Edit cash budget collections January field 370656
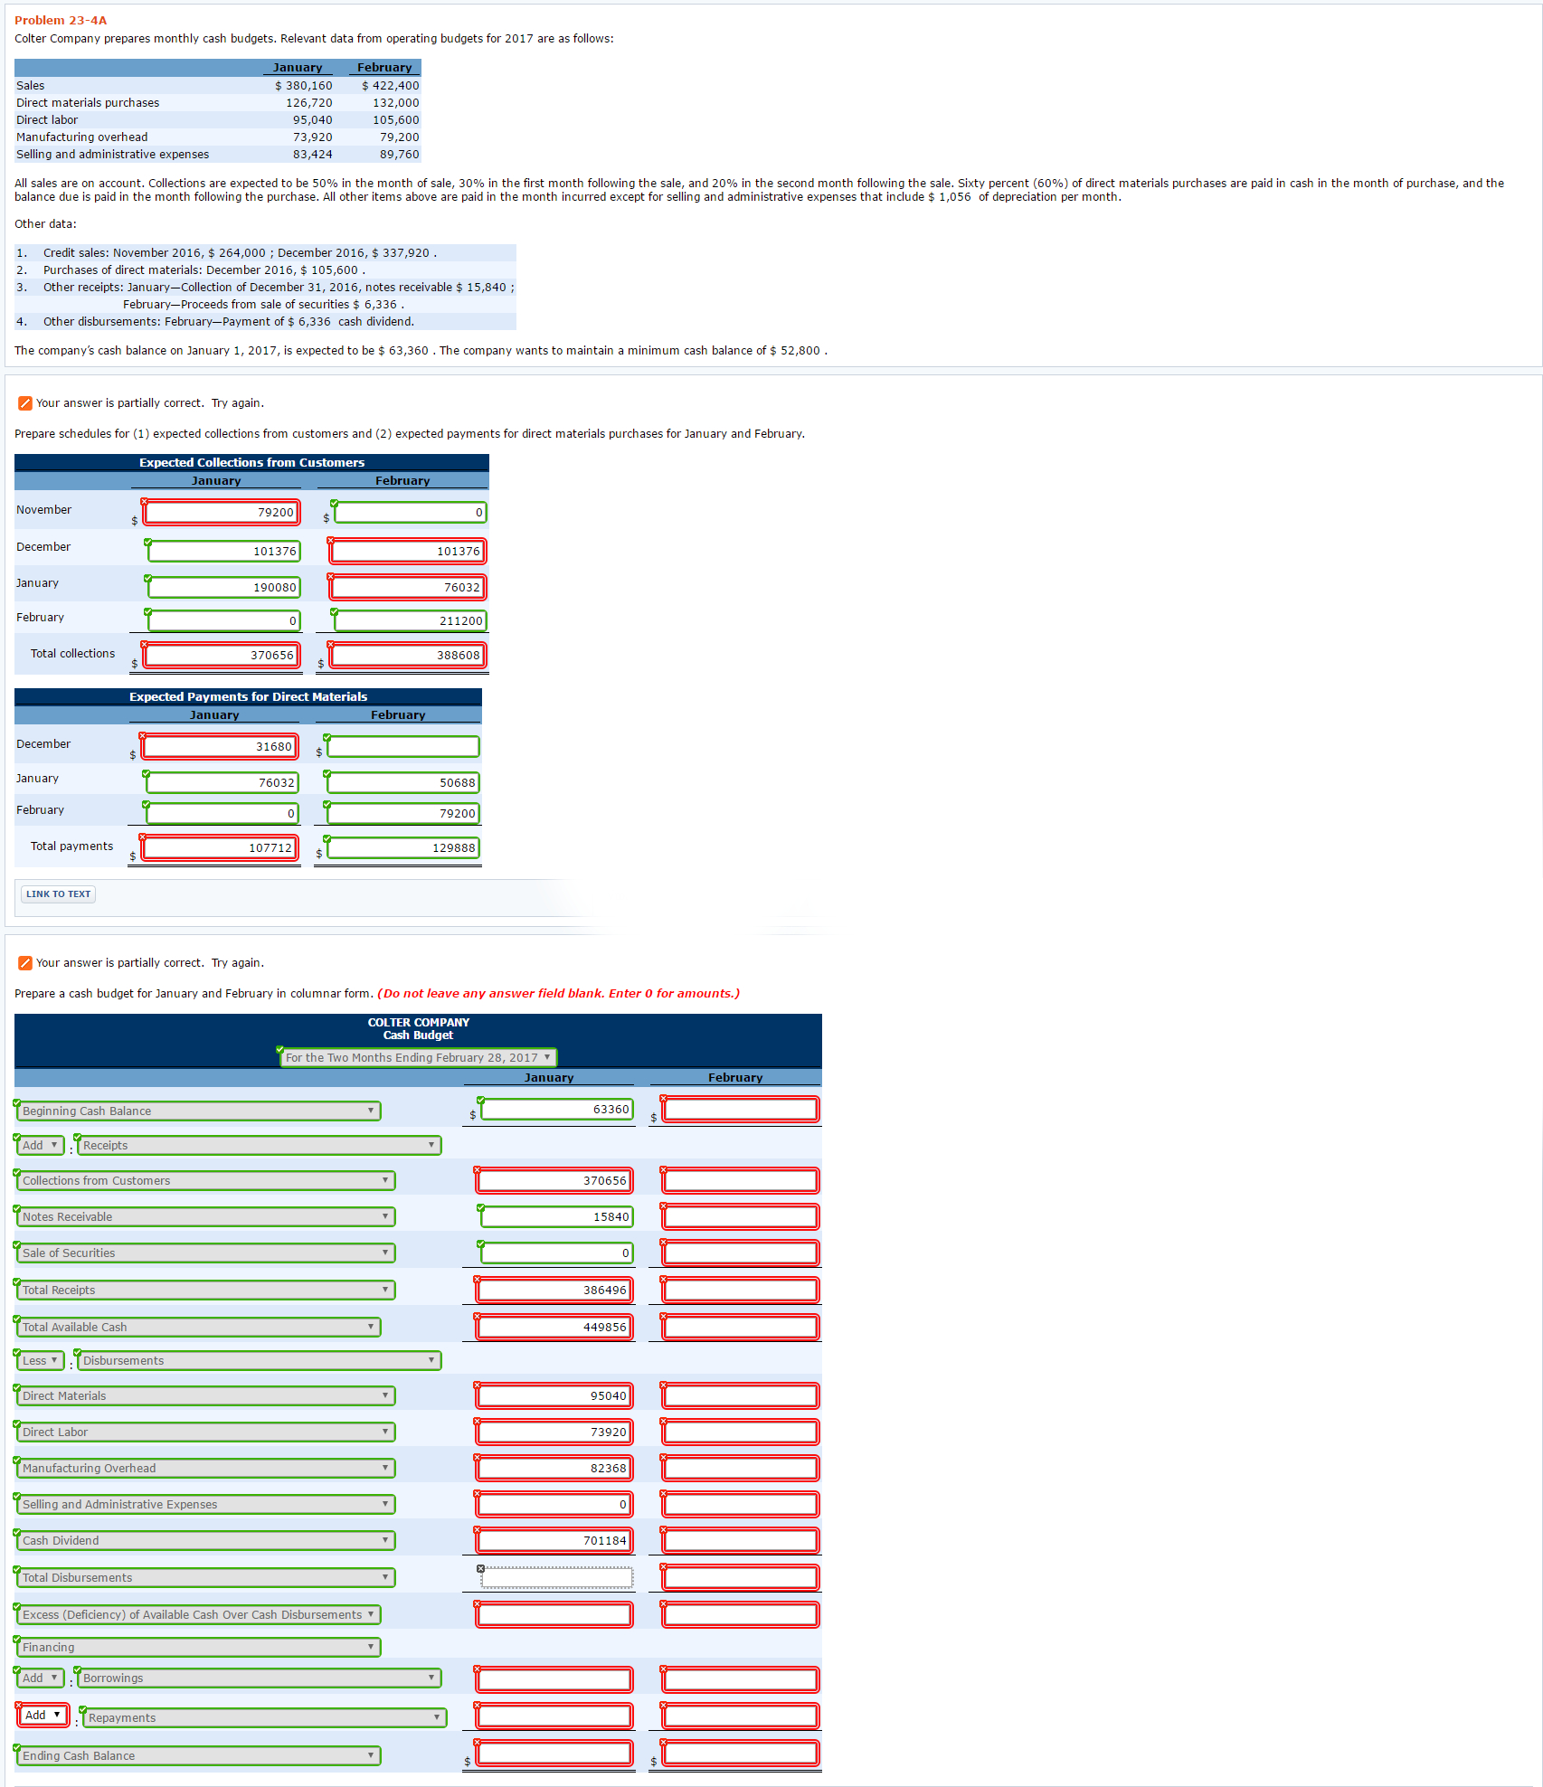Screen dimensions: 1543x1787 [x=554, y=1180]
